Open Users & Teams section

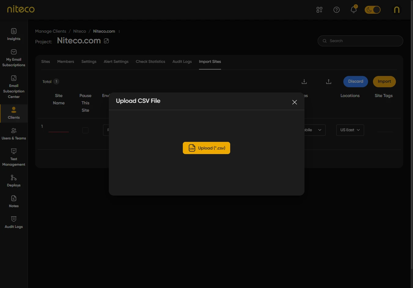[14, 134]
